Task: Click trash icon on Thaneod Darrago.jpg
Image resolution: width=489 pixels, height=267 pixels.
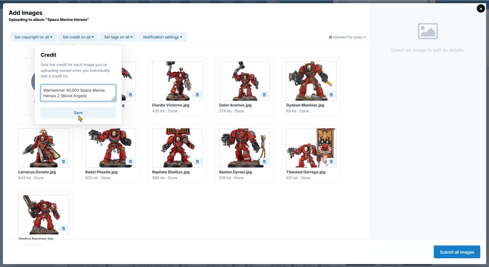Action: coord(331,162)
